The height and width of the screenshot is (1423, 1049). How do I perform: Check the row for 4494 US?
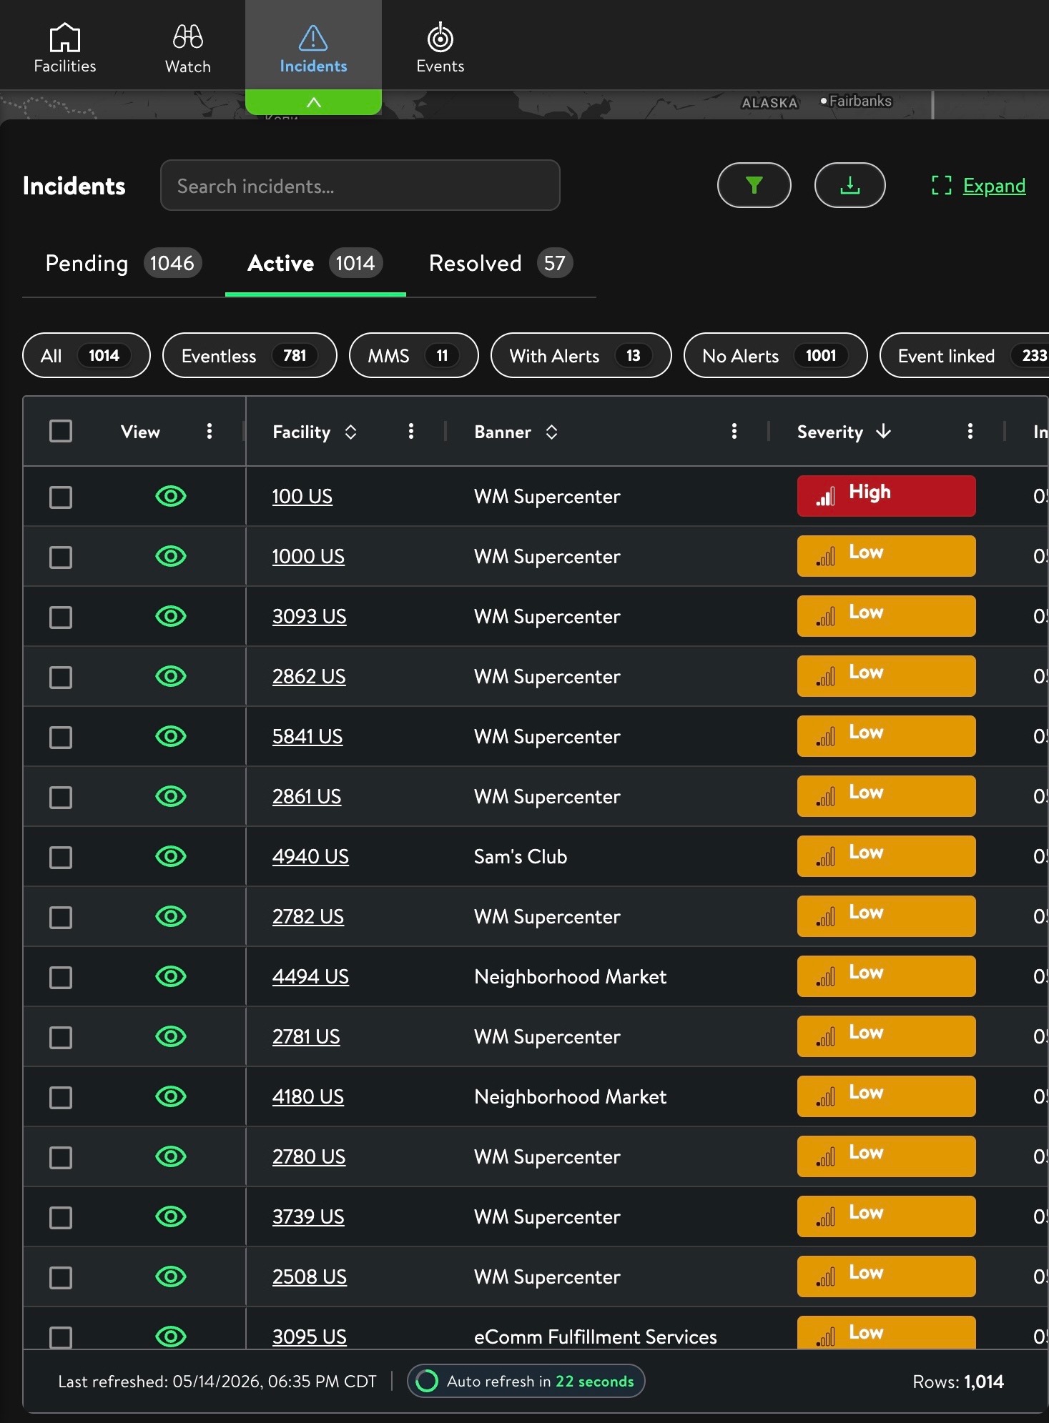[61, 977]
